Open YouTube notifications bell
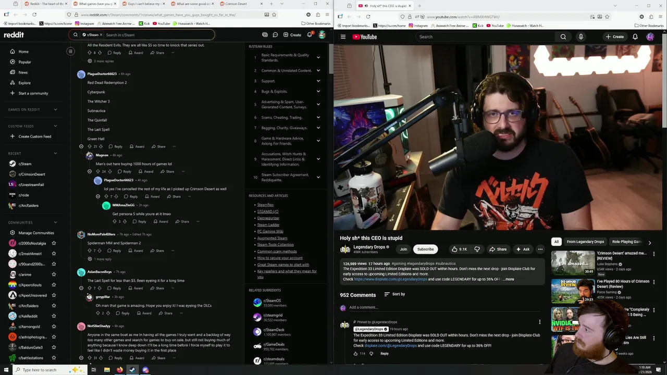667x375 pixels. coord(635,36)
